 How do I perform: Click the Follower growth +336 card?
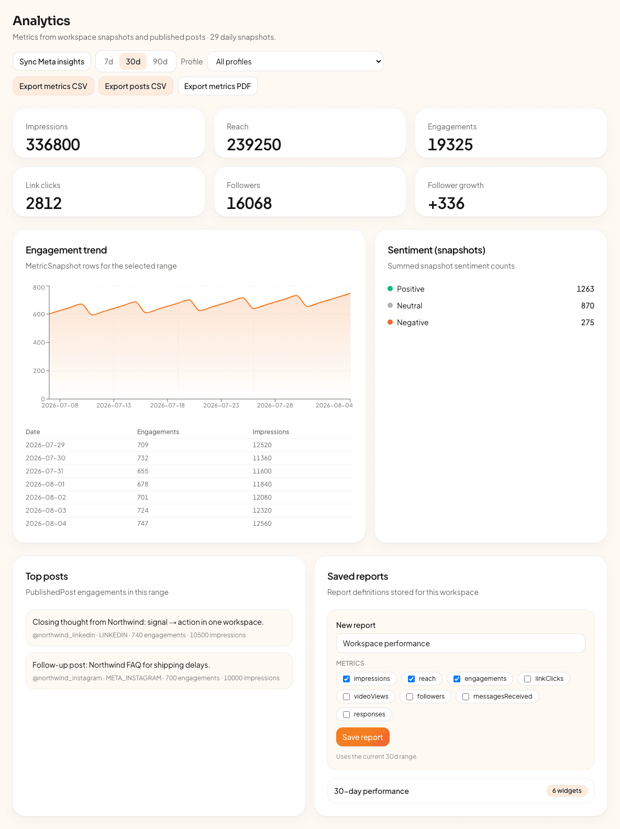pos(511,192)
